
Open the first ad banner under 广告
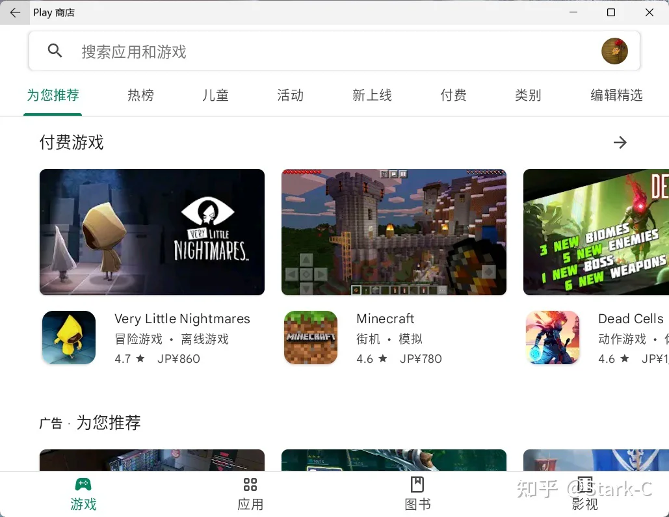[152, 460]
